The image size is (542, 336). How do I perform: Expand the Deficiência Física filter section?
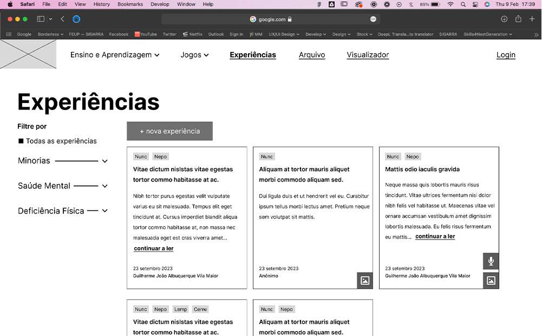105,211
